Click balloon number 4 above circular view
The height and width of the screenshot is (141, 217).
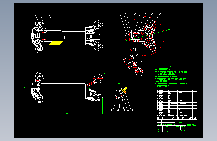119,14
